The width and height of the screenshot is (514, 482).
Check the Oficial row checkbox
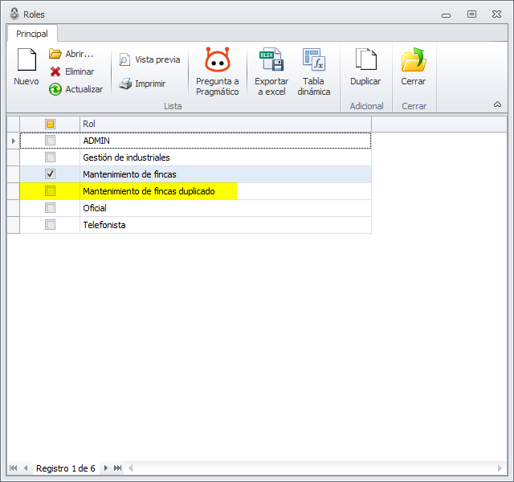(50, 207)
